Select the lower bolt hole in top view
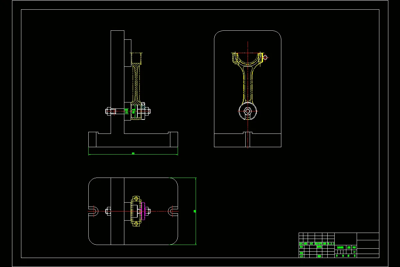400x267 pixels. click(x=136, y=223)
